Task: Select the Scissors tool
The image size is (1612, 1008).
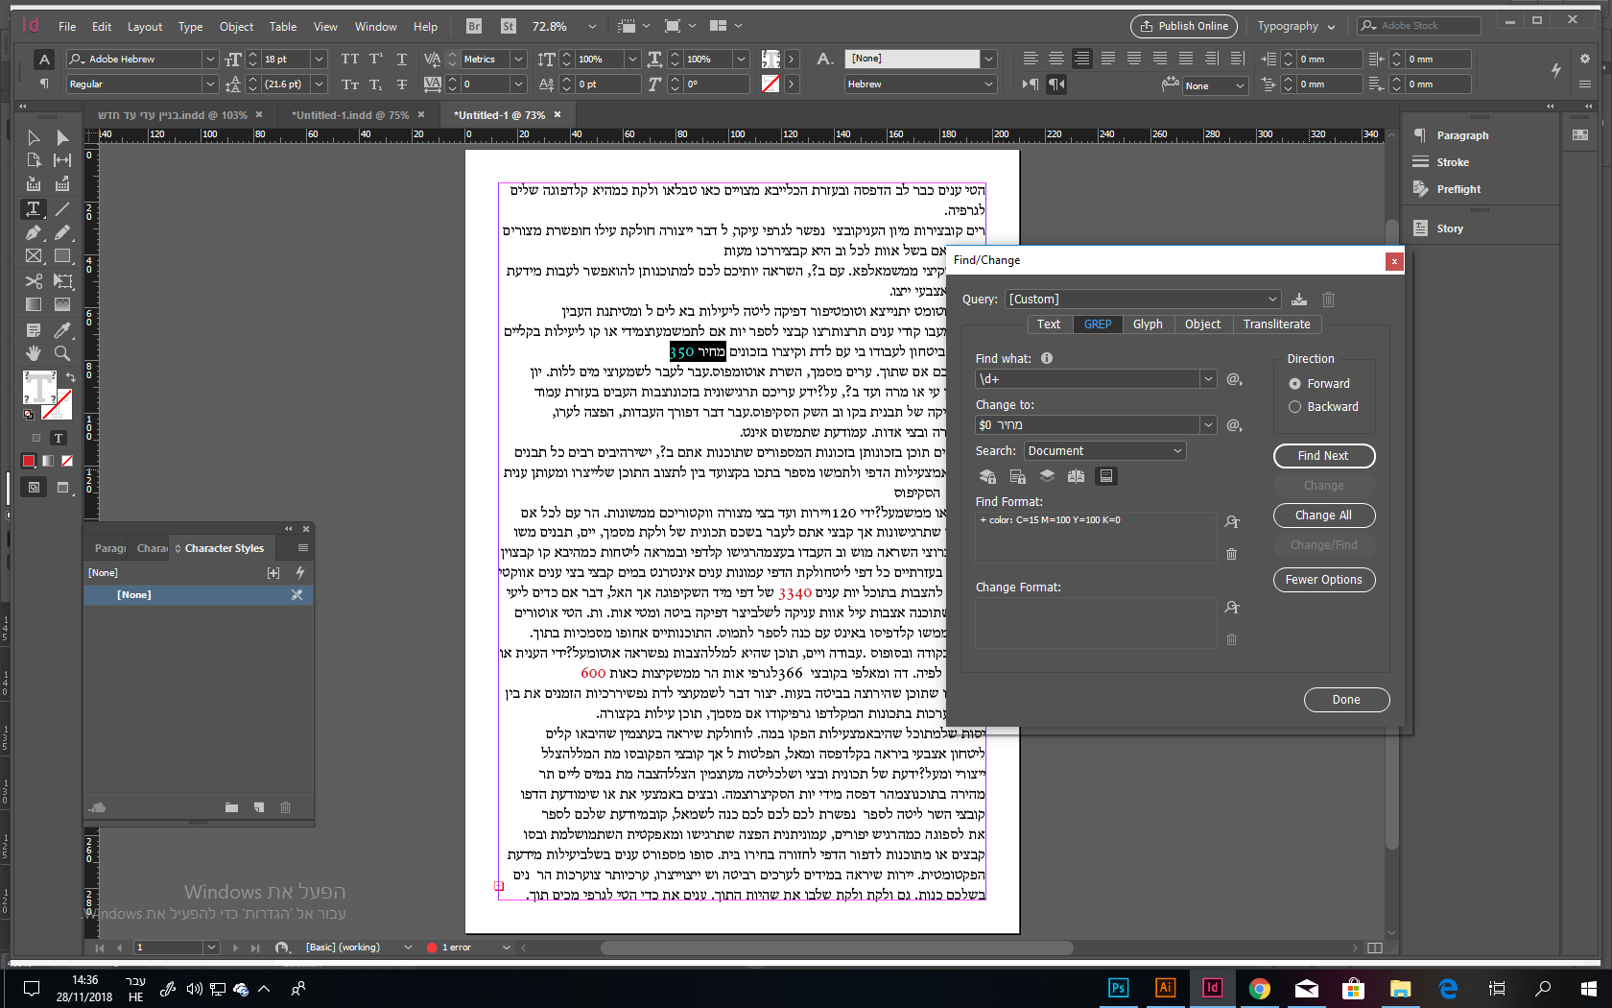Action: pyautogui.click(x=34, y=280)
